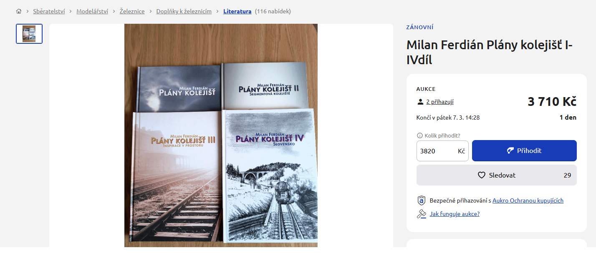This screenshot has height=253, width=596.
Task: Click the auction gavel icon
Action: pos(421,214)
